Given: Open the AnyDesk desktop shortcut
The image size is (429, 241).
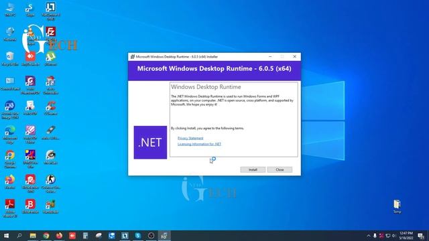Looking at the screenshot, I should click(x=30, y=59).
